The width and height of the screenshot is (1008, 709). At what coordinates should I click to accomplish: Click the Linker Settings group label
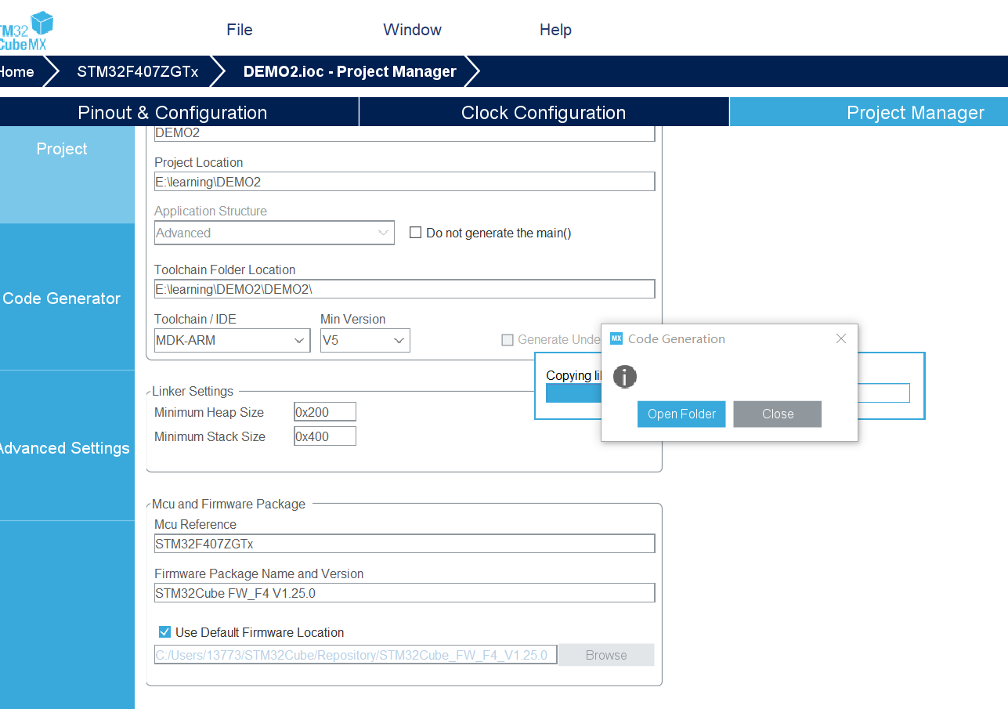[x=193, y=391]
